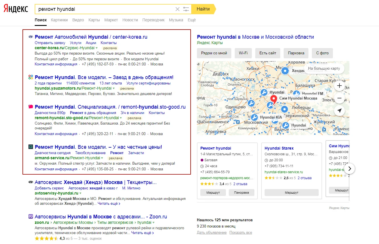Toggle the 'Wi-Fi' map filter
This screenshot has height=244, width=379.
243,53
